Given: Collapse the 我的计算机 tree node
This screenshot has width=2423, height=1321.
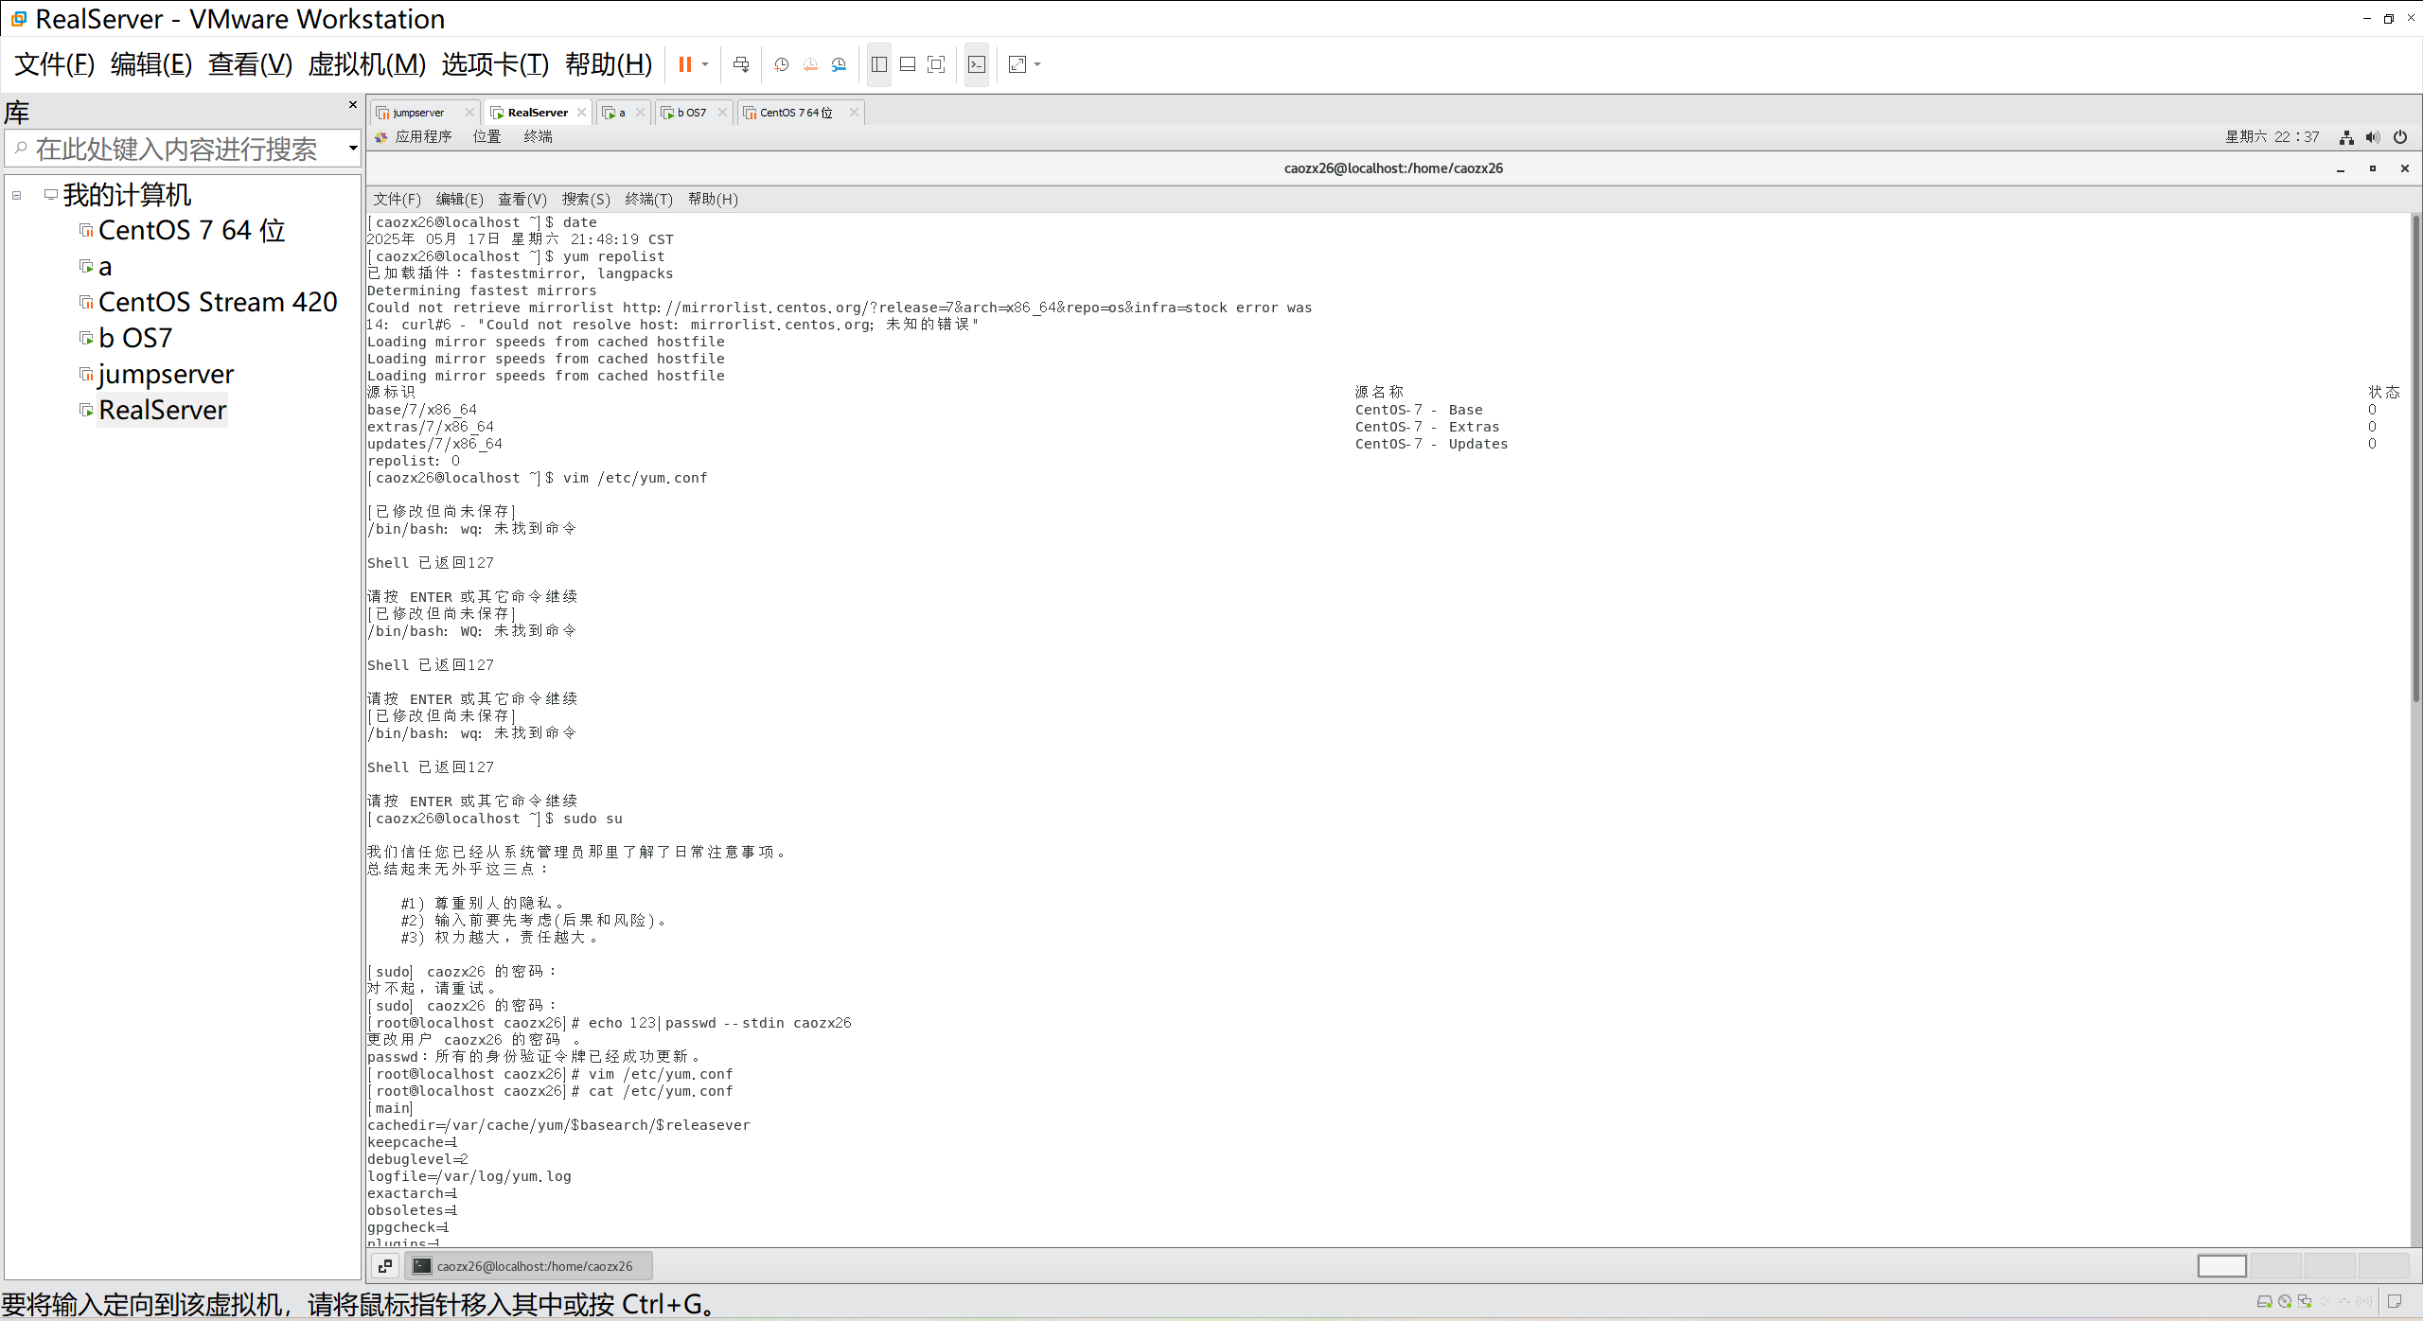Looking at the screenshot, I should (17, 195).
